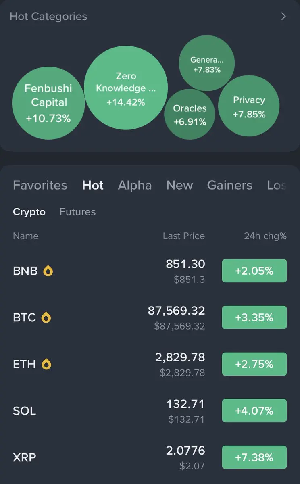
Task: Open the Fenbushi Capital category bubble
Action: tap(48, 103)
